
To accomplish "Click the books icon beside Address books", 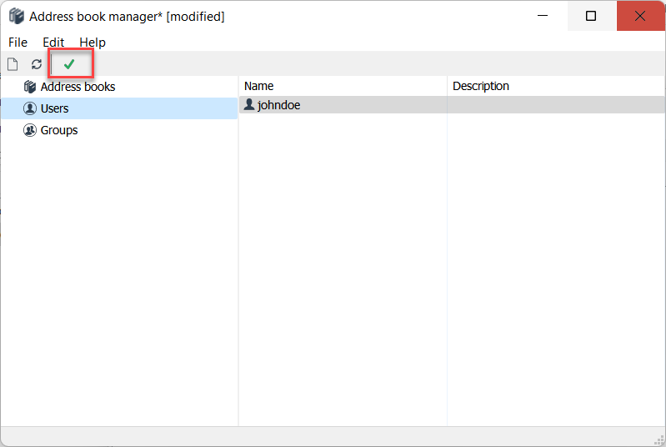I will (30, 87).
